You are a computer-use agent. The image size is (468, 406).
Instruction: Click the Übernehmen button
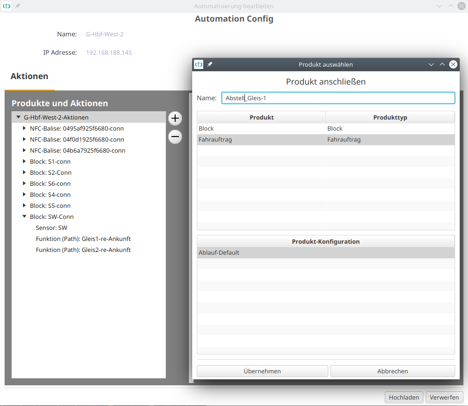click(x=262, y=371)
